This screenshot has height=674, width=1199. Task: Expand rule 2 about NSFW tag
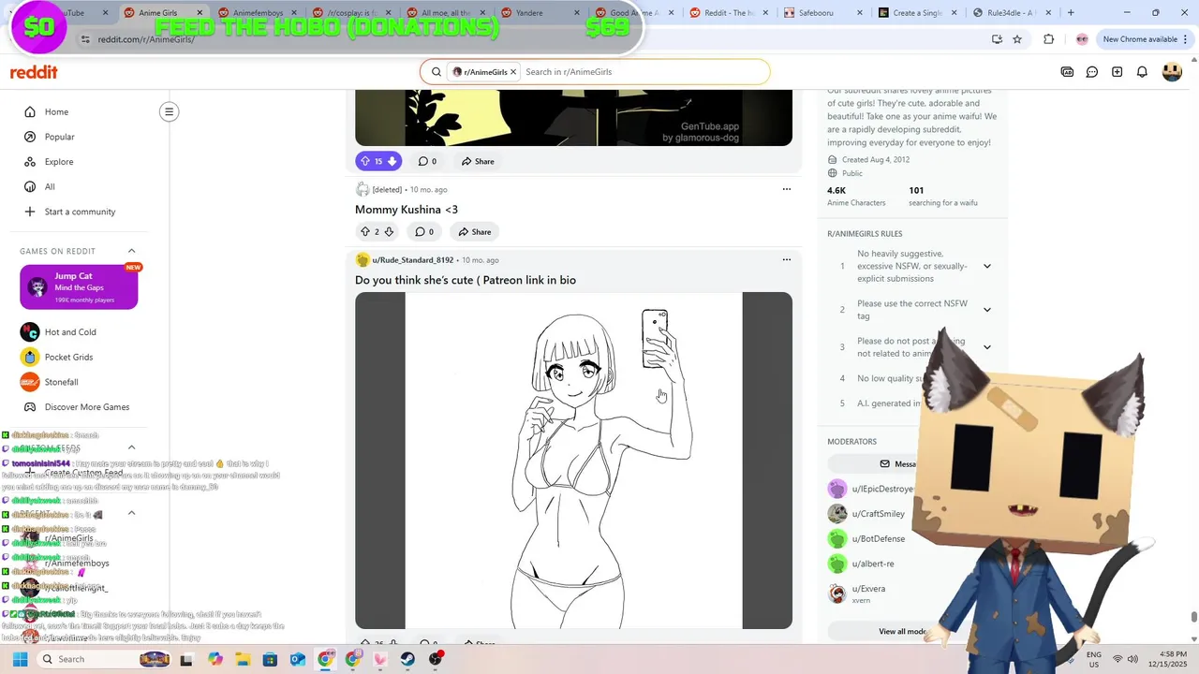pyautogui.click(x=986, y=310)
